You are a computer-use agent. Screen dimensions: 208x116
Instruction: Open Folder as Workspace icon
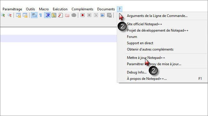click(67, 15)
